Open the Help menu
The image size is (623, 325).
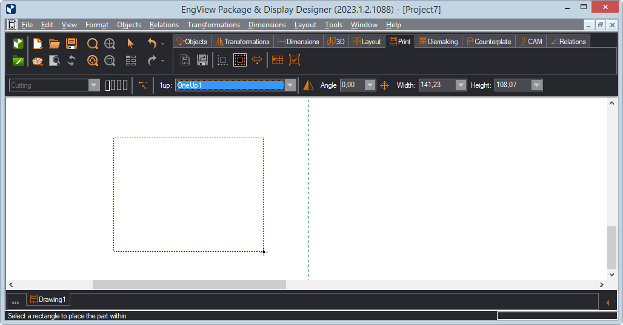pos(393,25)
